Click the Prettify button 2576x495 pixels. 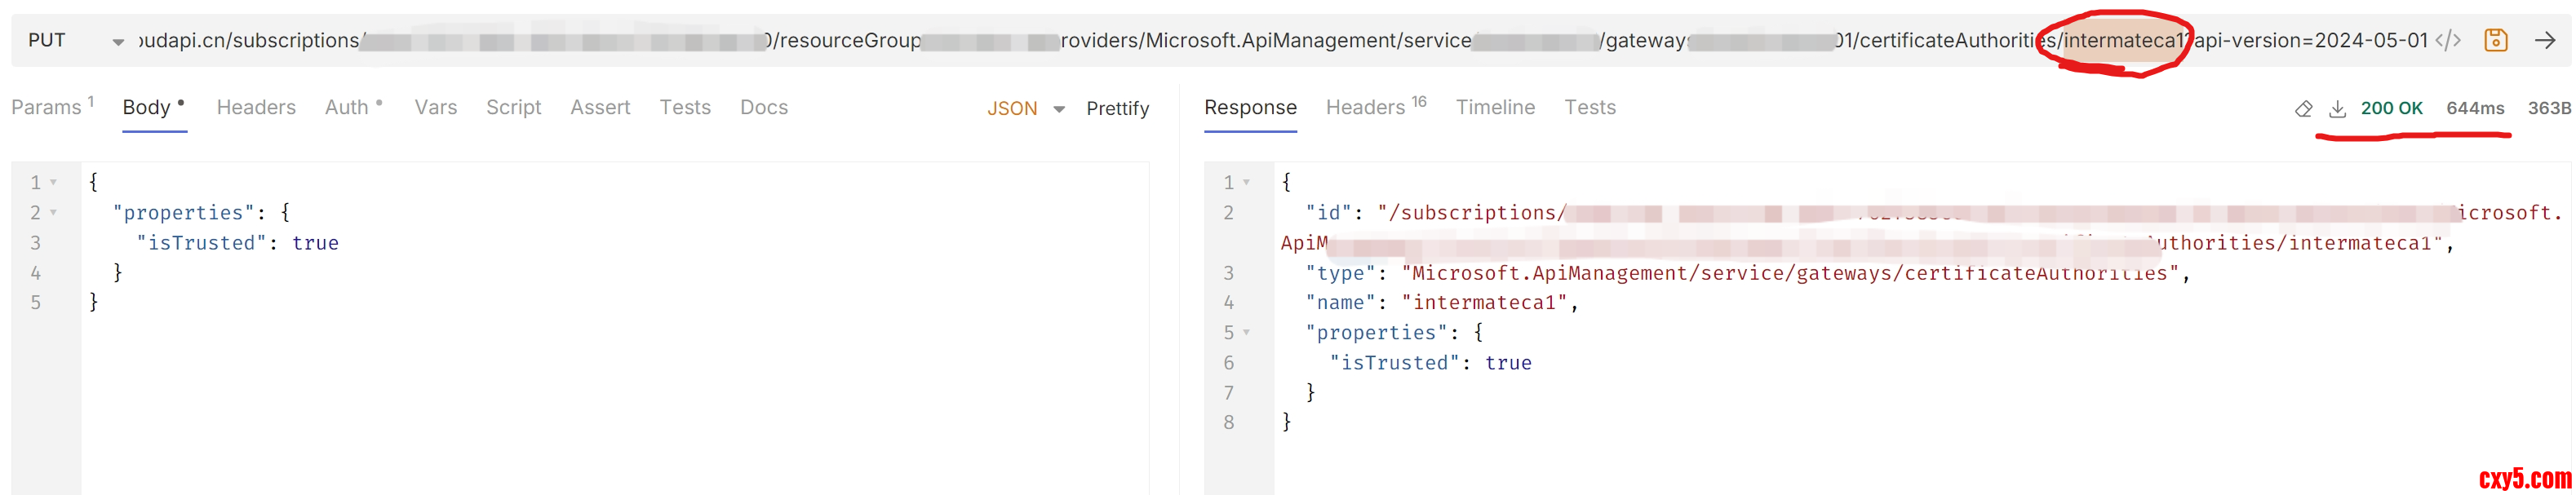tap(1117, 109)
